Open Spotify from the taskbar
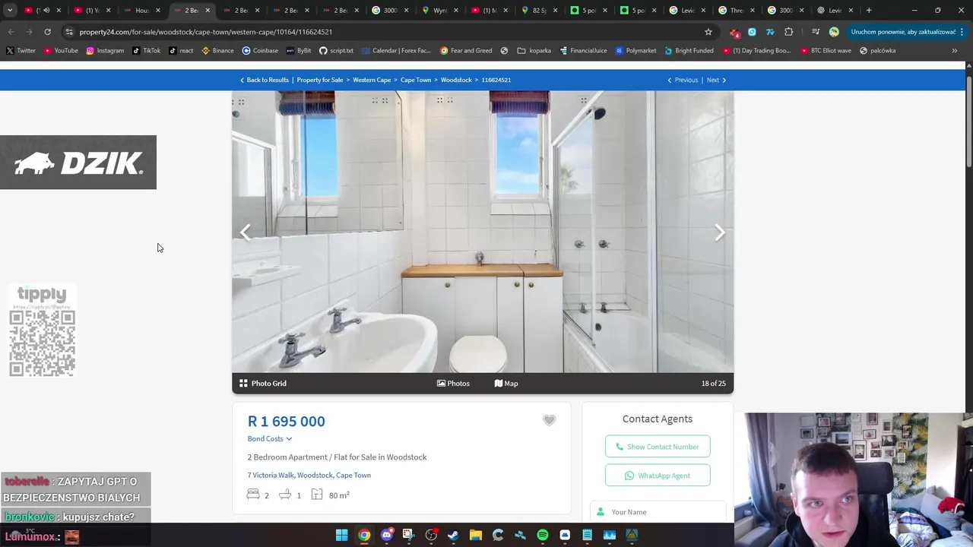 point(543,536)
